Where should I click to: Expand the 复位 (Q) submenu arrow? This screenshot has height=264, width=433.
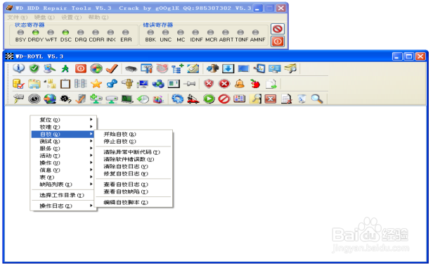coord(91,120)
